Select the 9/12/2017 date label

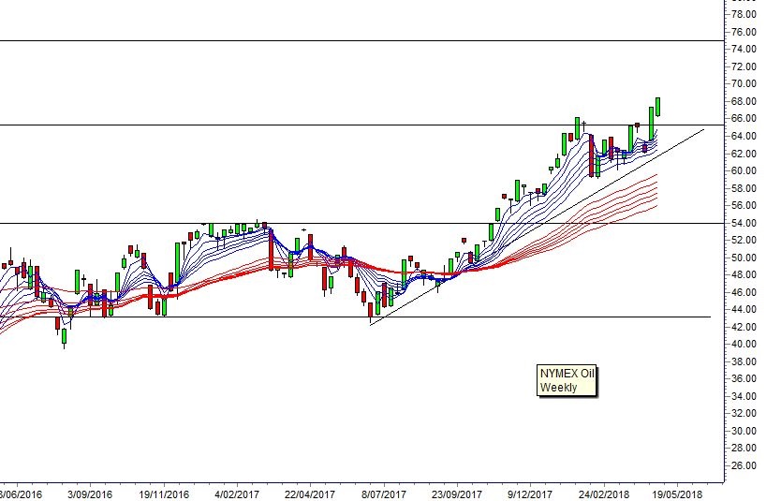(x=530, y=494)
